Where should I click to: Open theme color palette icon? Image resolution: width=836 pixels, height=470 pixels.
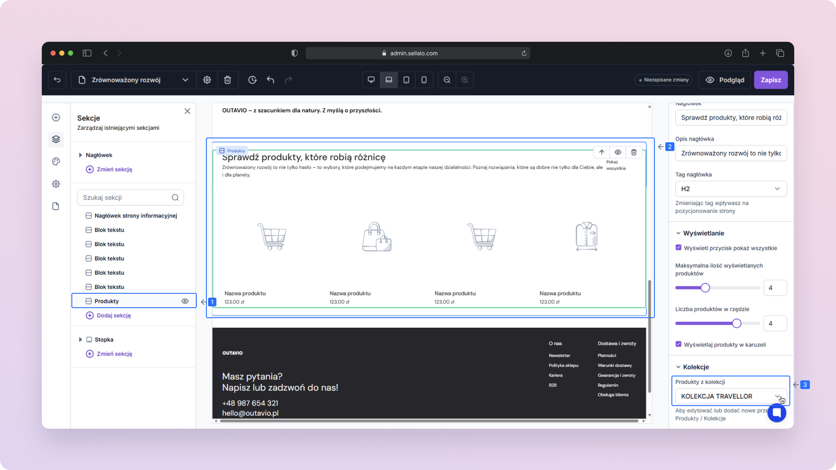(x=56, y=161)
